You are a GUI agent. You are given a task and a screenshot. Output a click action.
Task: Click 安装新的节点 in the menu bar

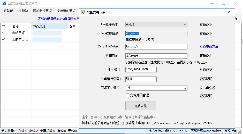coord(66,11)
